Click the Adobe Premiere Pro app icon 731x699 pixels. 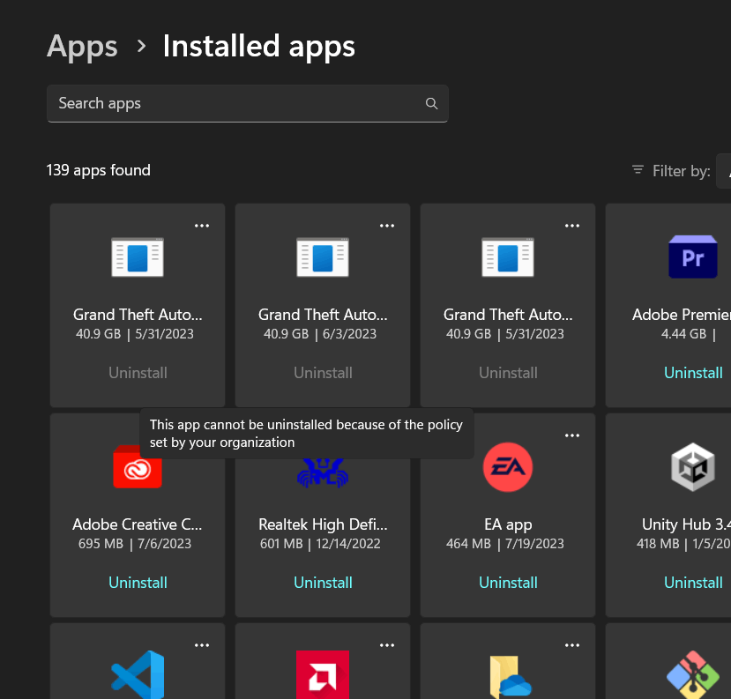coord(693,257)
